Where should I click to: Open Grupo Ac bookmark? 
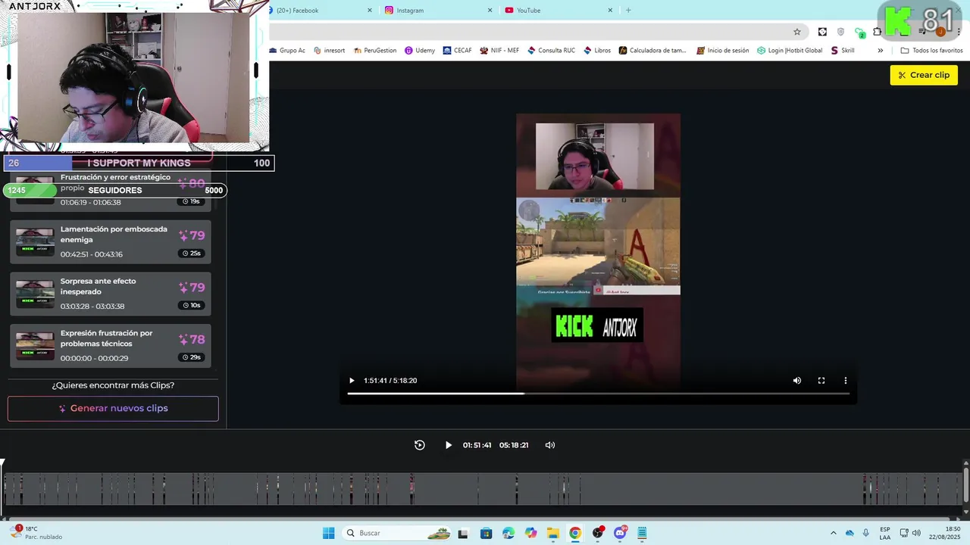click(x=287, y=51)
